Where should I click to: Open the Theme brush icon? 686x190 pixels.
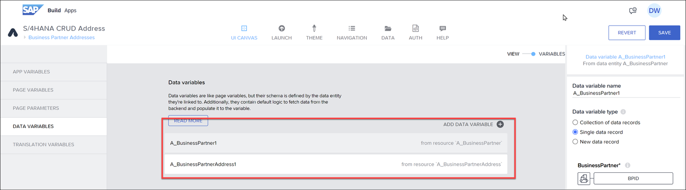pyautogui.click(x=314, y=28)
